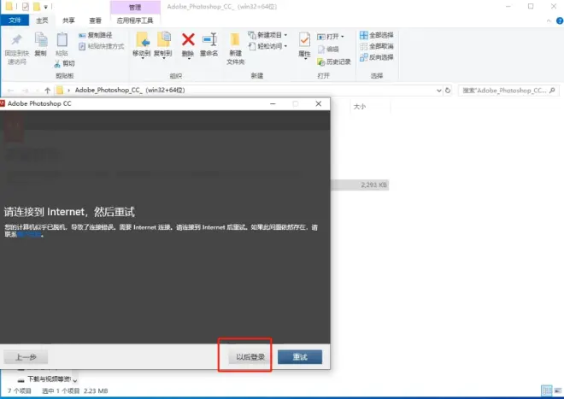
Task: Open 移动到 in the organize group
Action: tap(141, 45)
